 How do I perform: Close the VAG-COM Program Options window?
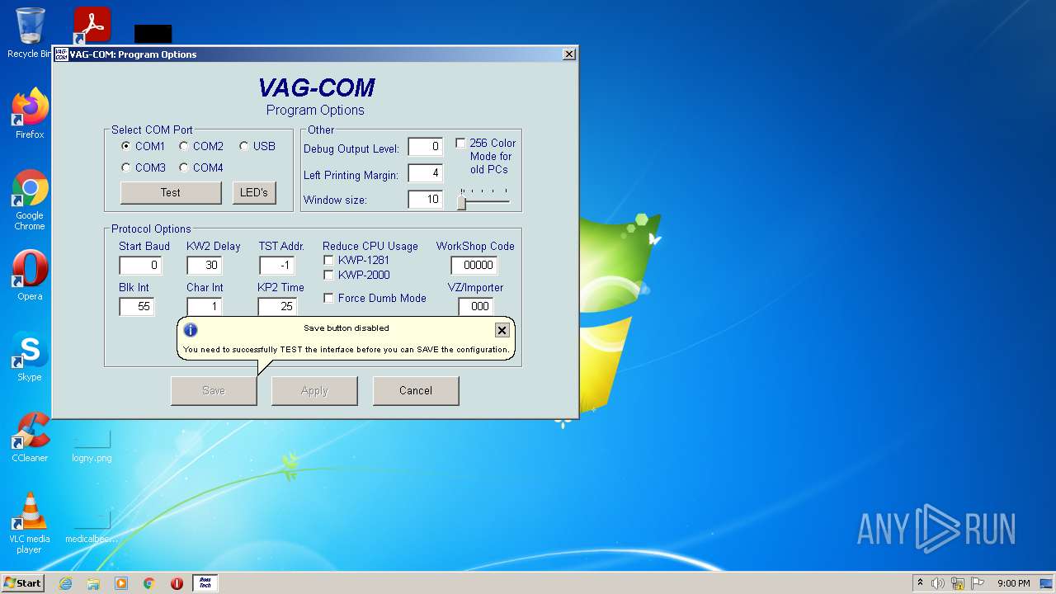coord(569,54)
